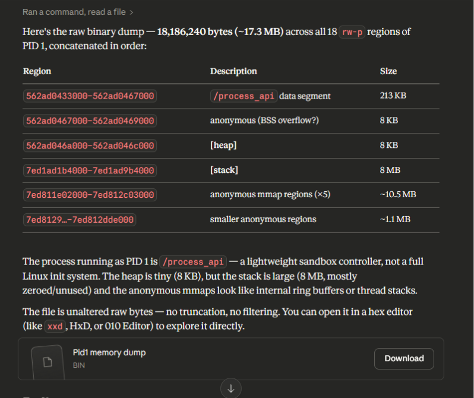Click /process_api code in the paragraph
Image resolution: width=474 pixels, height=398 pixels.
pyautogui.click(x=193, y=261)
